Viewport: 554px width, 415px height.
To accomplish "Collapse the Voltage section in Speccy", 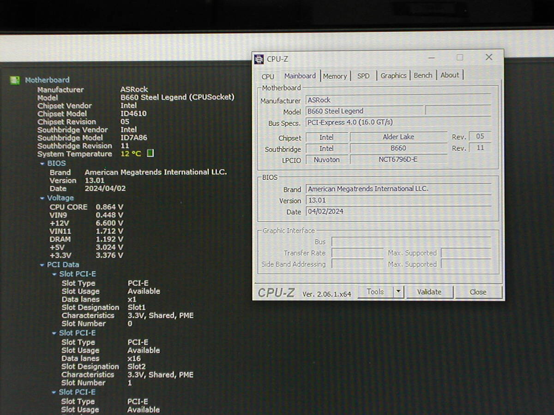I will point(42,198).
